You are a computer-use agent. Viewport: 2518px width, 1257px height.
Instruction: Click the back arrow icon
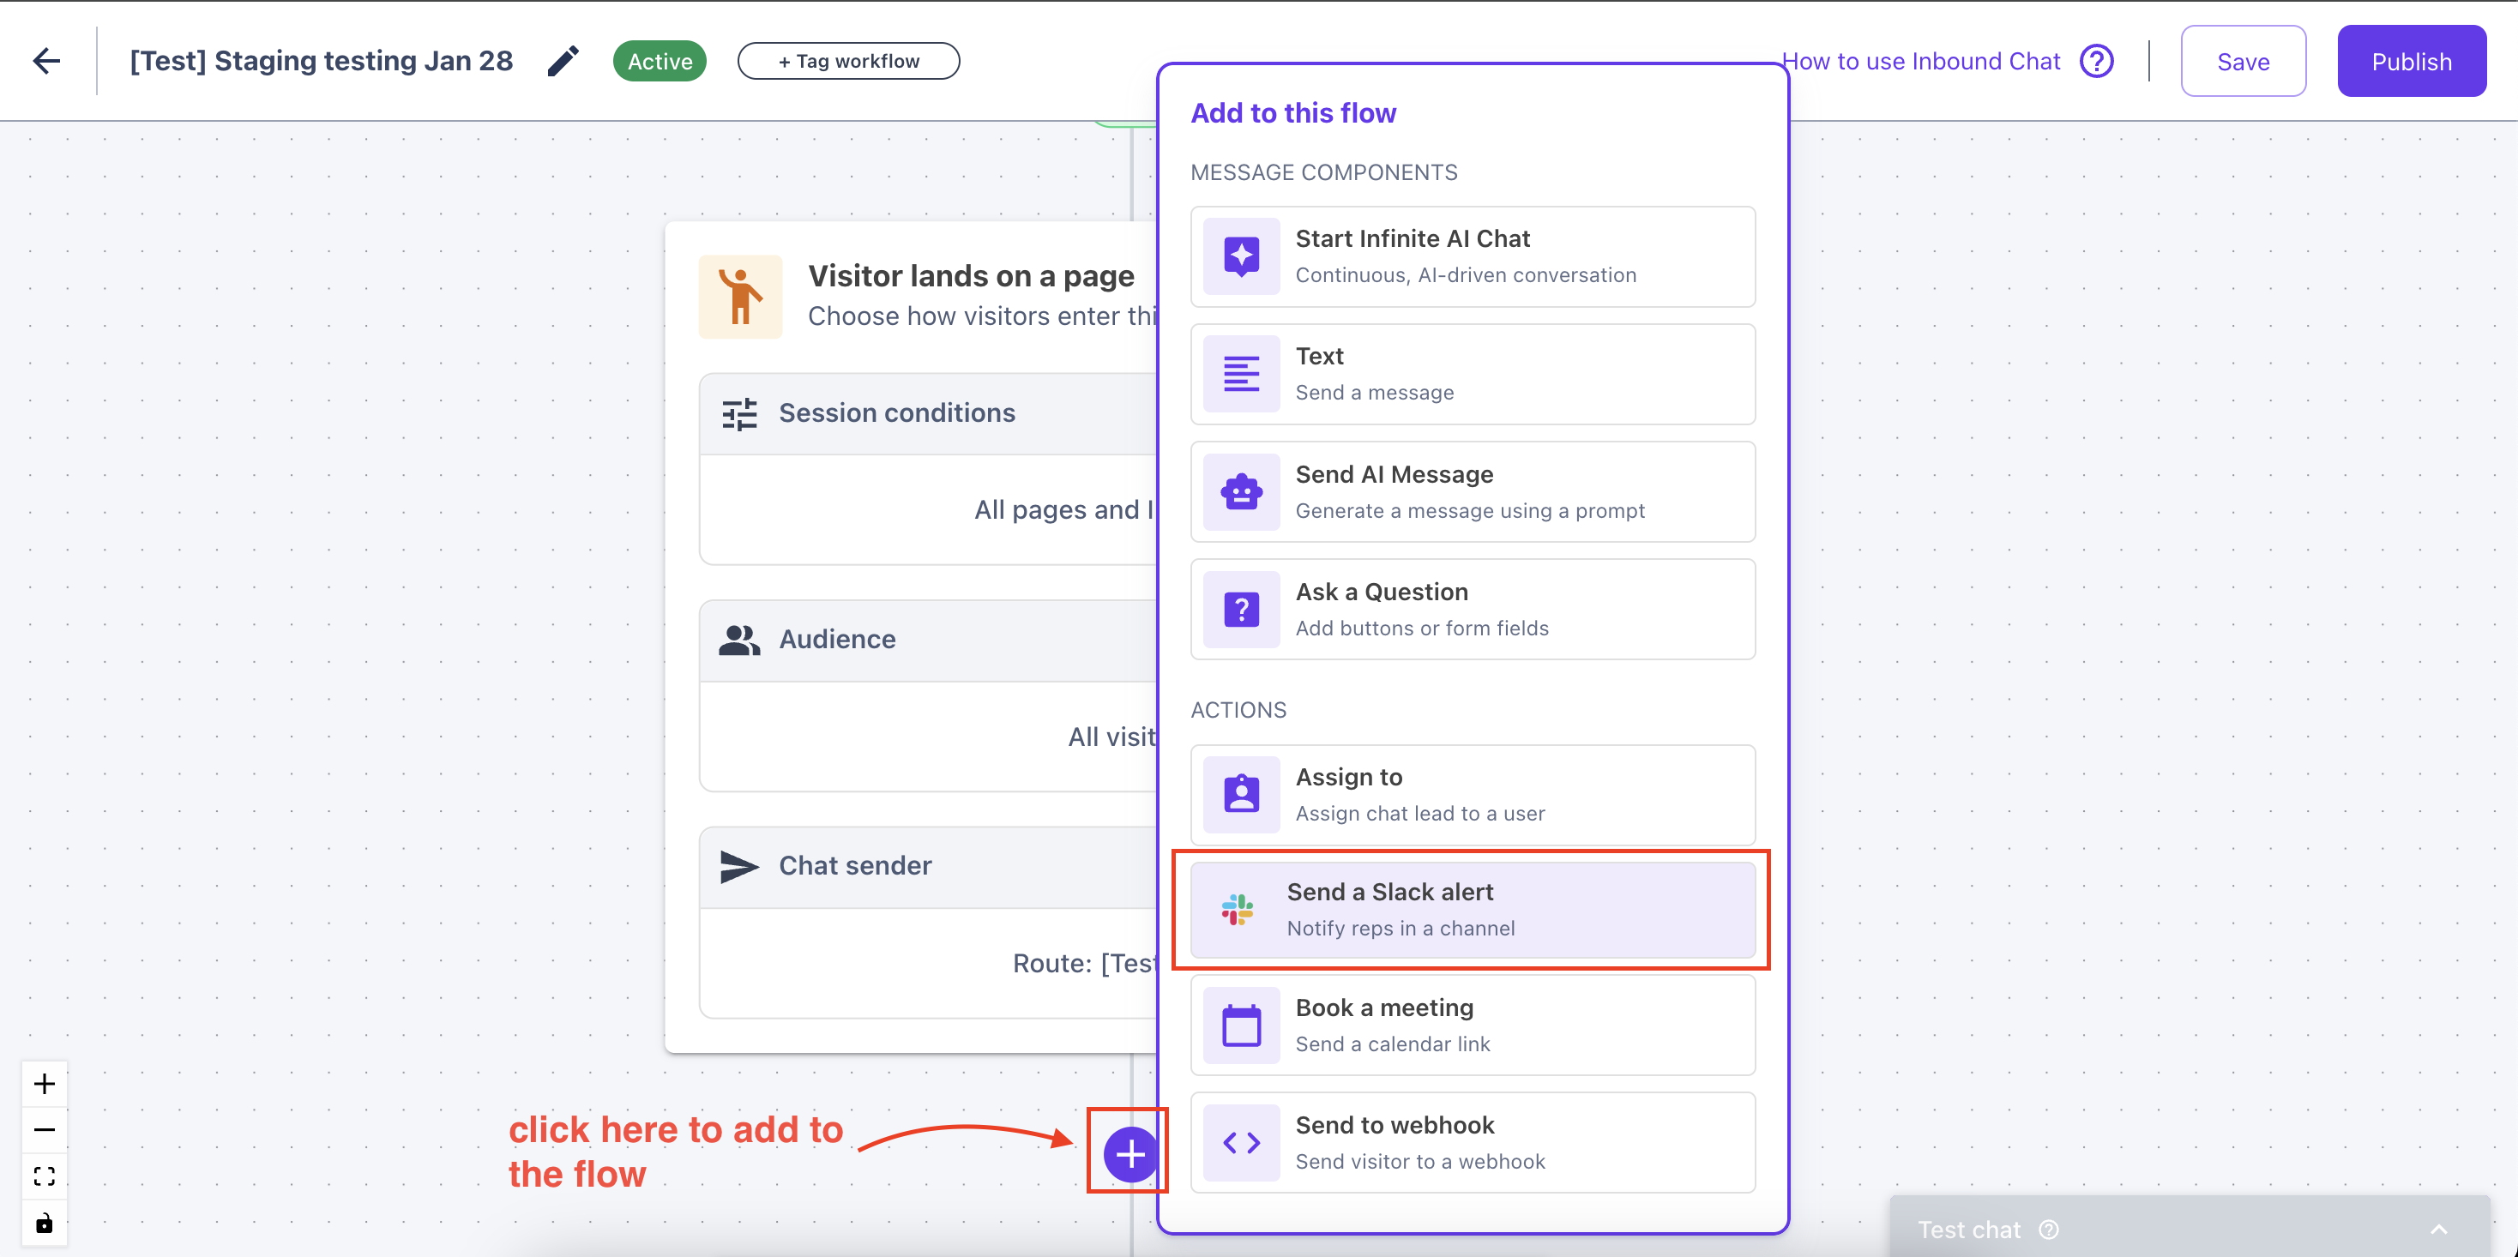46,61
